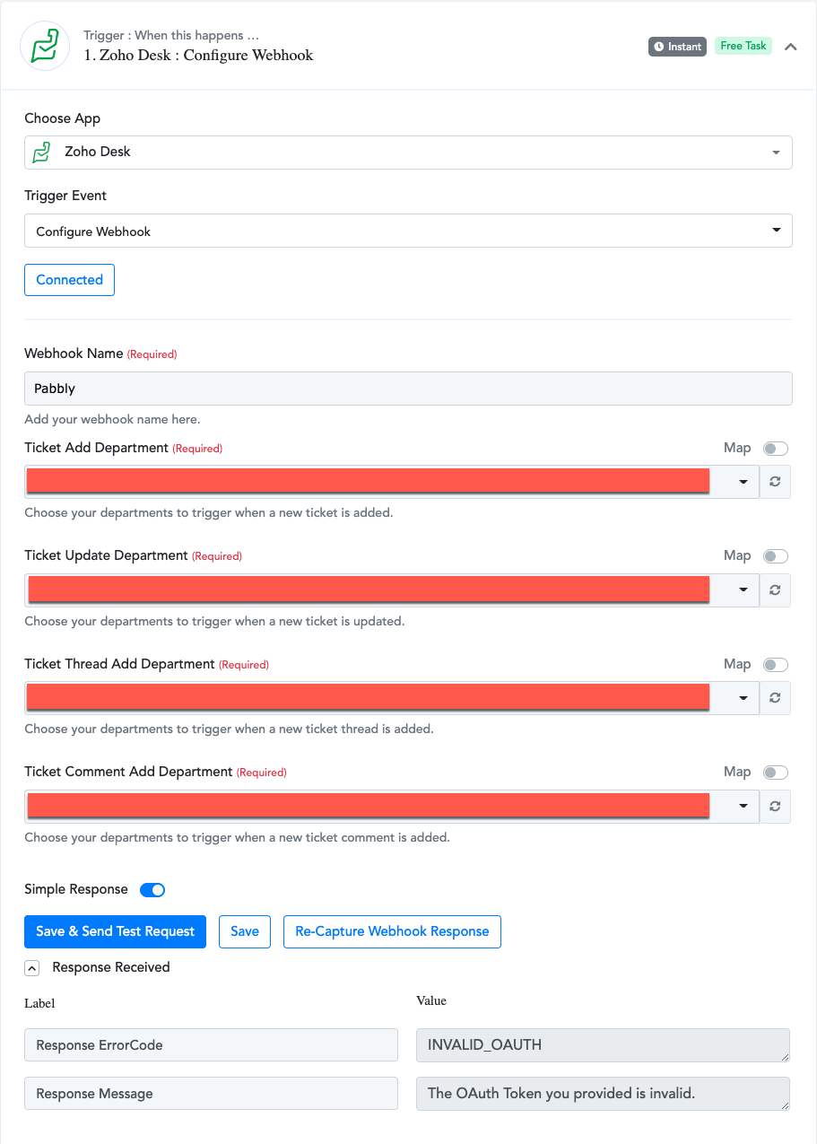Viewport: 817px width, 1144px height.
Task: Click the INVALID_OAUTH value field
Action: pos(603,1045)
